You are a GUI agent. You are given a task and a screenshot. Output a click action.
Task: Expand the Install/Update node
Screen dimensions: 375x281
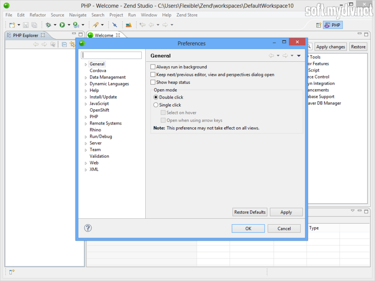tap(85, 97)
